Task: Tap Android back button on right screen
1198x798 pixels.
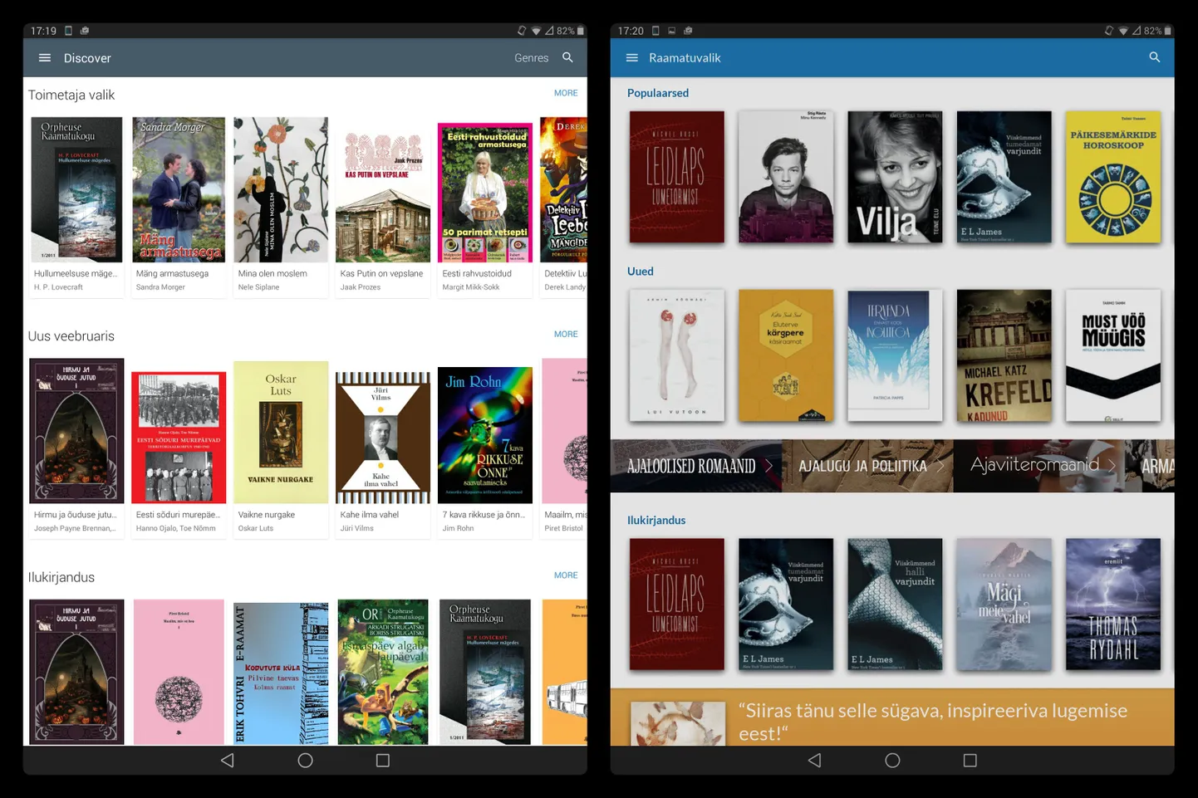Action: (x=815, y=760)
